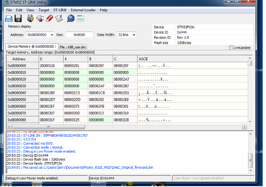
Task: Click the Flash size value 32KBytes
Action: [184, 43]
